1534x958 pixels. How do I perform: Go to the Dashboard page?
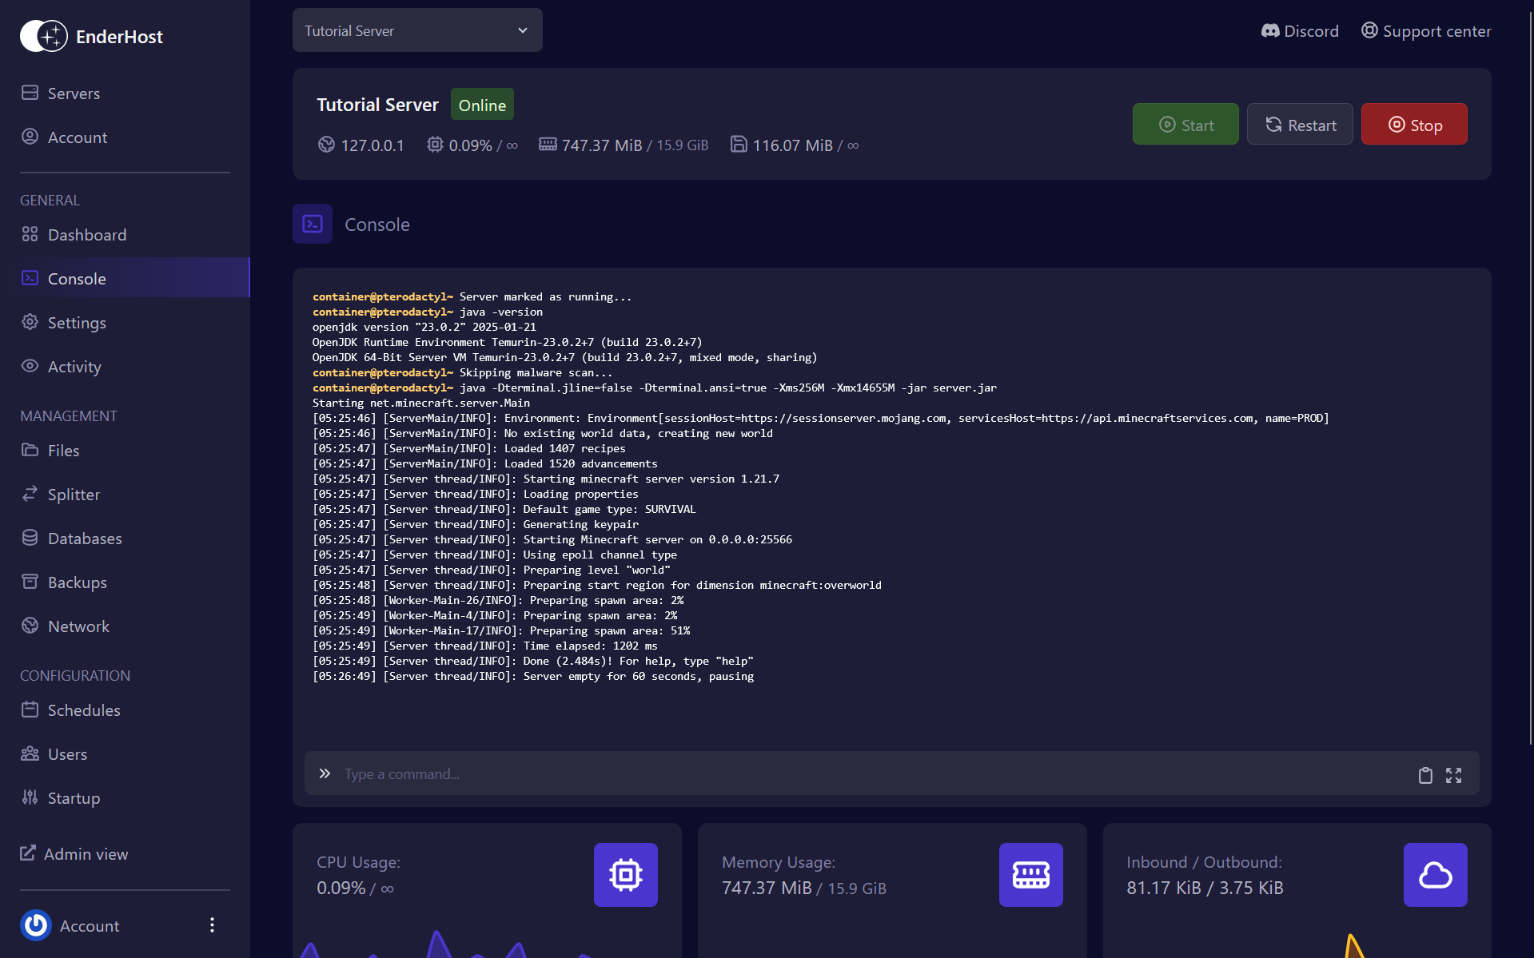tap(86, 235)
